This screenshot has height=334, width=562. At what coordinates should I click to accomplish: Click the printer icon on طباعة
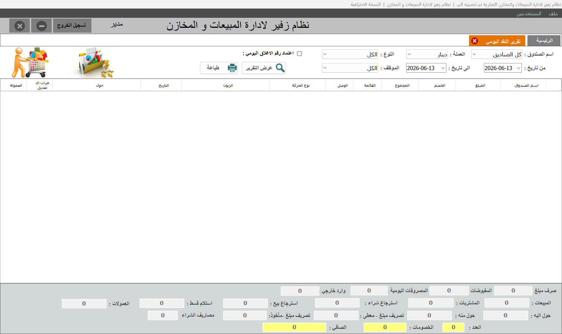232,68
